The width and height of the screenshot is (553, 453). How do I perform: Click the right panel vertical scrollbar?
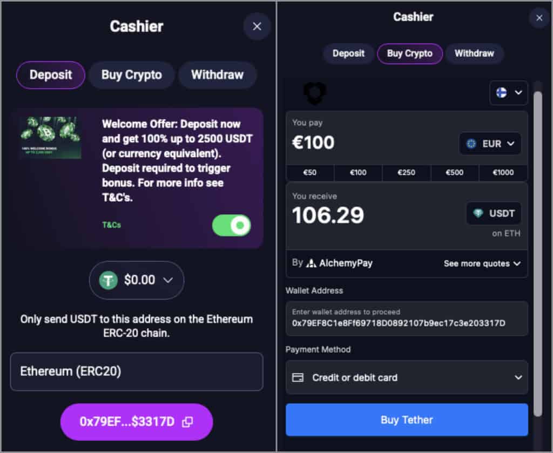click(x=537, y=254)
